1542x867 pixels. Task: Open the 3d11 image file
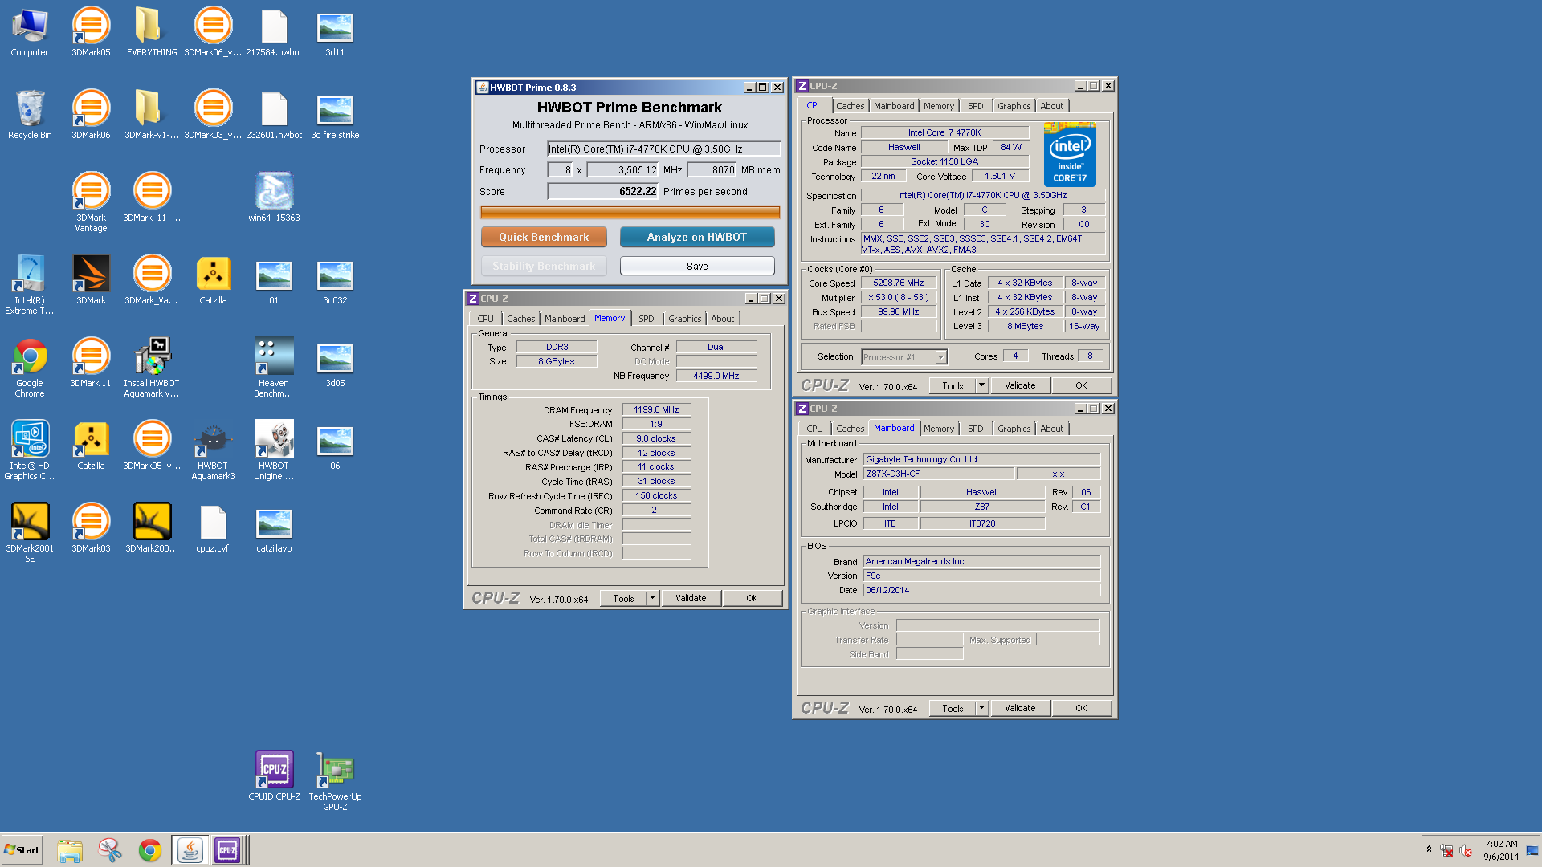point(335,33)
